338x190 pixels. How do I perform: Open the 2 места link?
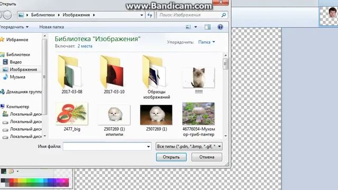85,46
